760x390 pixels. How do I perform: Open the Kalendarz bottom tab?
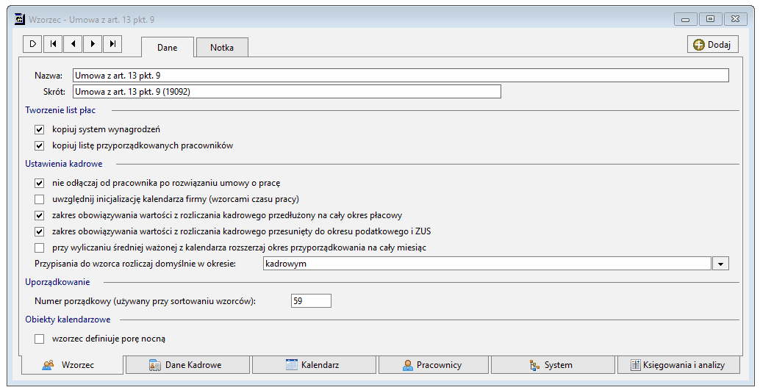click(314, 365)
